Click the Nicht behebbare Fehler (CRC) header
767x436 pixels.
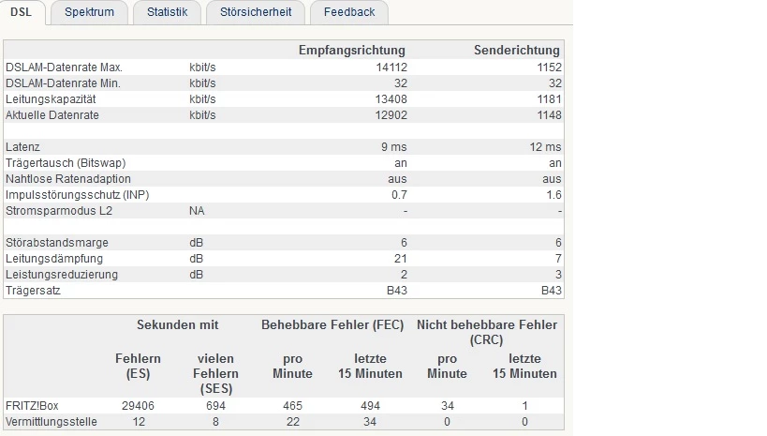pyautogui.click(x=486, y=332)
